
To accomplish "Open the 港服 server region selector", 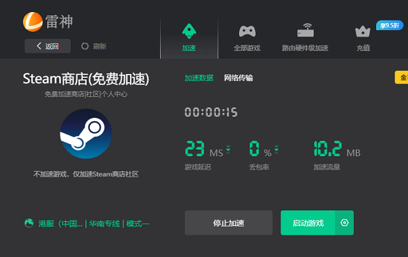I will (x=87, y=223).
